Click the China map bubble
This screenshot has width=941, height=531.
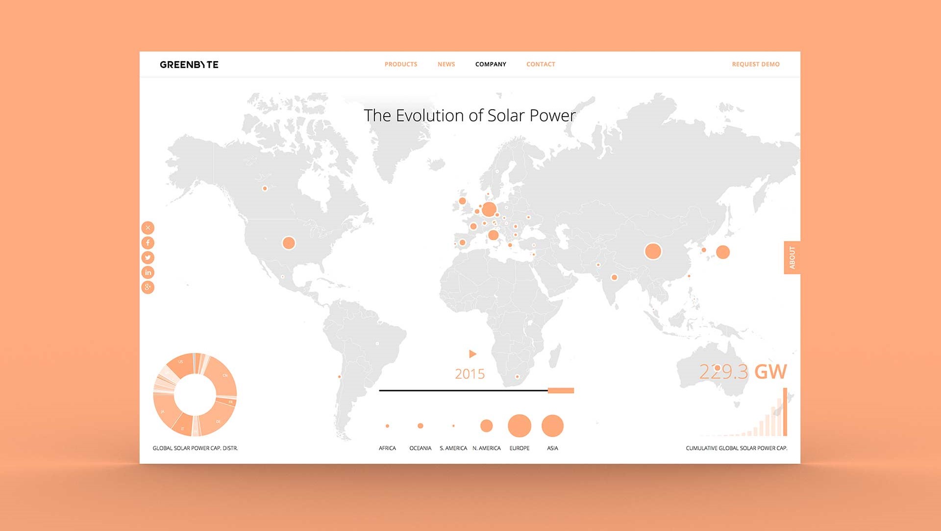click(x=653, y=251)
